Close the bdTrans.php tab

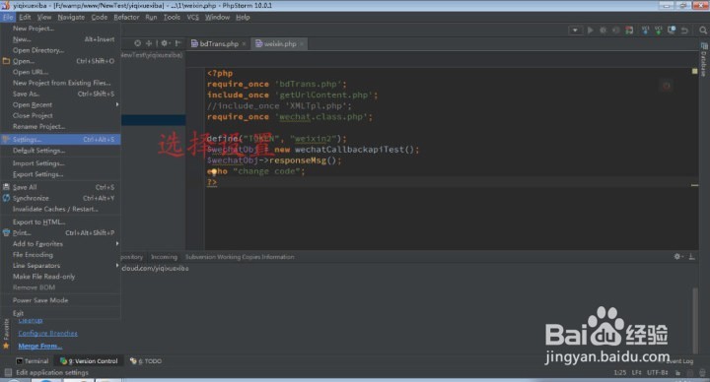tap(244, 44)
